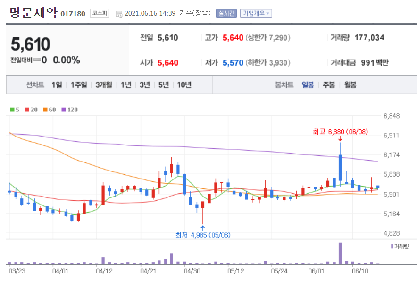Click the red 20-day moving average swatch
The width and height of the screenshot is (417, 282).
27,110
